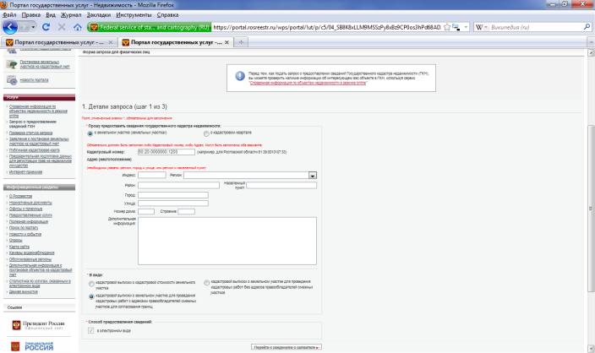Click the Номер дома input field

(146, 211)
